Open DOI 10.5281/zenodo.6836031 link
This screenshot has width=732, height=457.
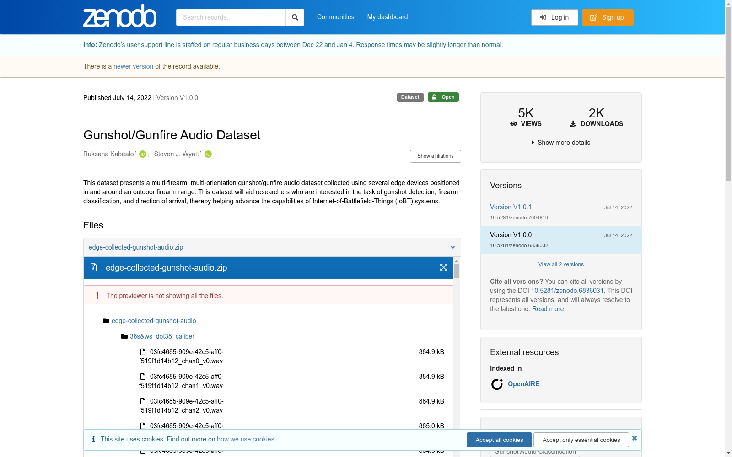[567, 291]
